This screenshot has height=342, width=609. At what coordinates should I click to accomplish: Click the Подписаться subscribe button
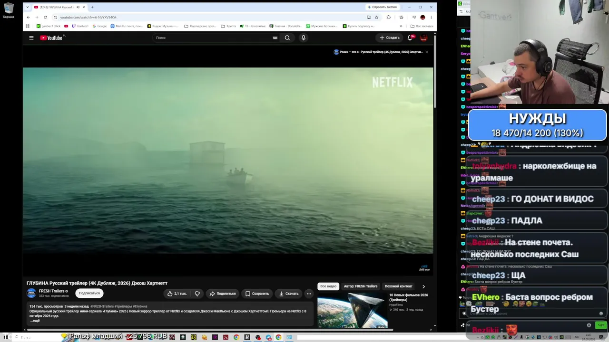89,294
